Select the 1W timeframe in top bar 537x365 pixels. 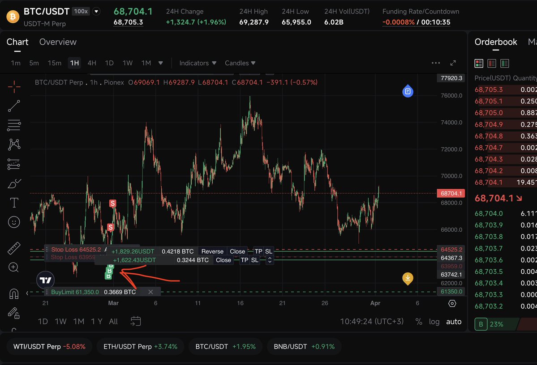(x=127, y=63)
